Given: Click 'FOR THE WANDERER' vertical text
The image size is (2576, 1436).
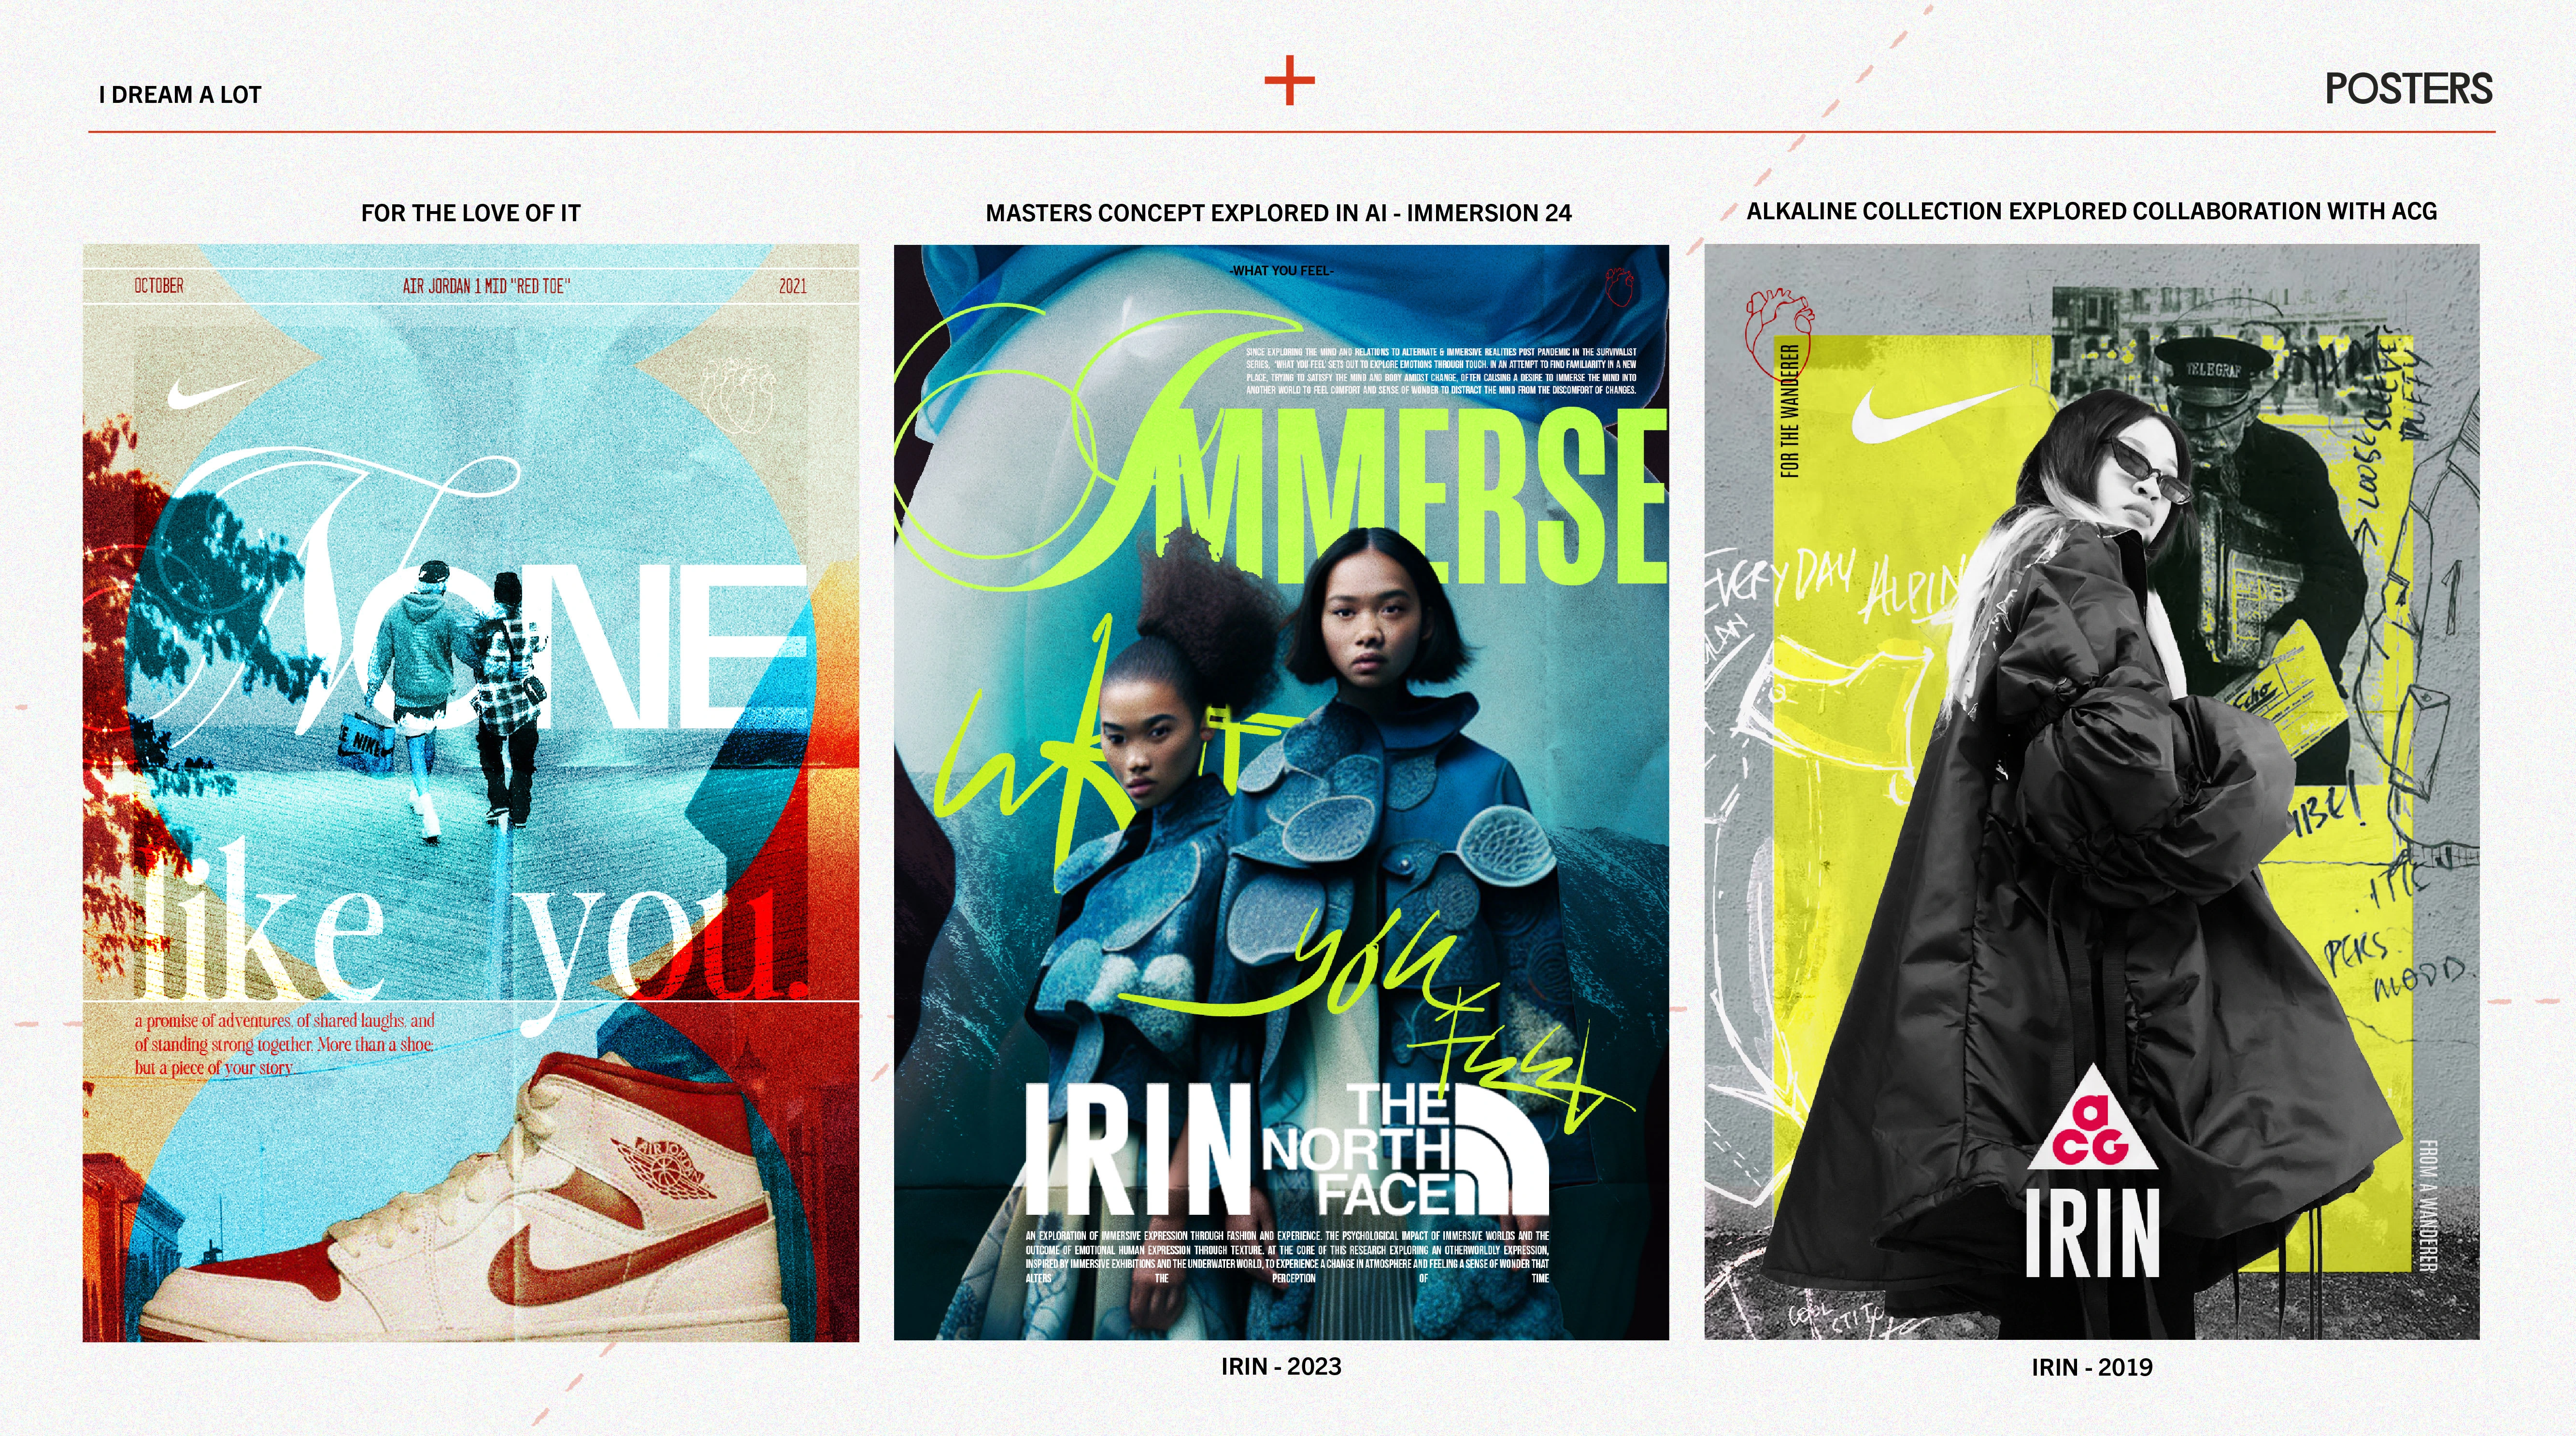Looking at the screenshot, I should coord(1790,410).
